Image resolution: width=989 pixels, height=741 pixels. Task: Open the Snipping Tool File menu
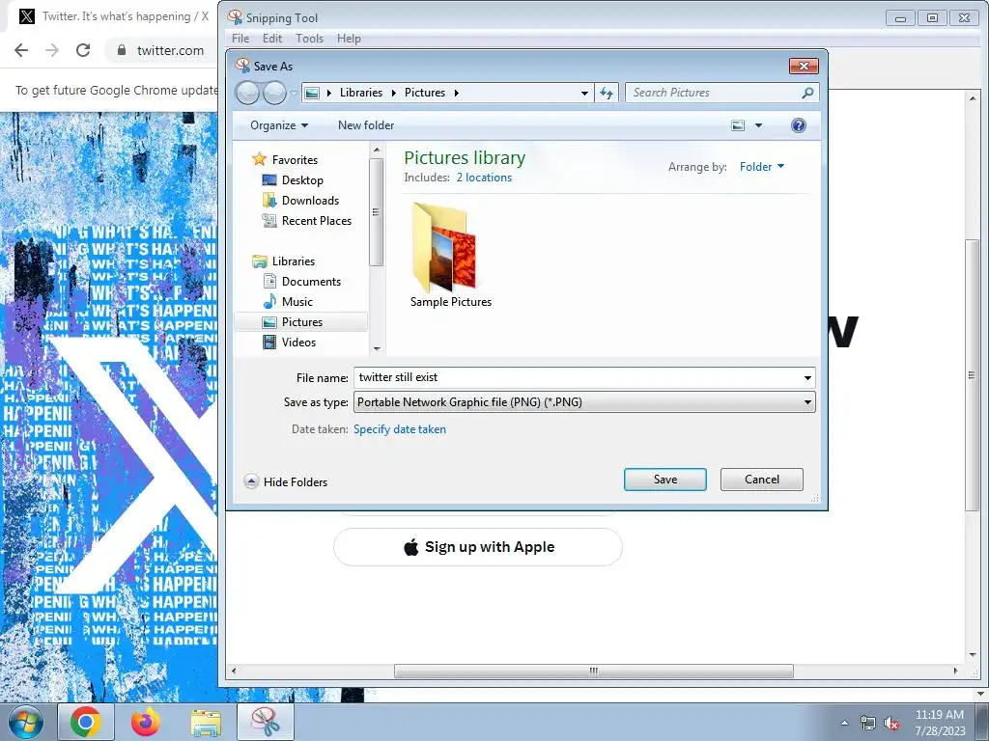tap(240, 39)
